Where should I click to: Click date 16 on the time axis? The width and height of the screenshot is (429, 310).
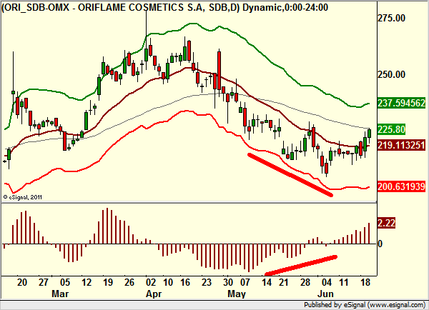point(185,282)
